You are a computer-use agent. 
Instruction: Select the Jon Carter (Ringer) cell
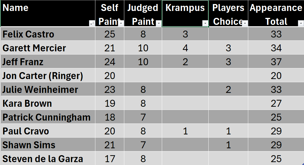pyautogui.click(x=43, y=76)
